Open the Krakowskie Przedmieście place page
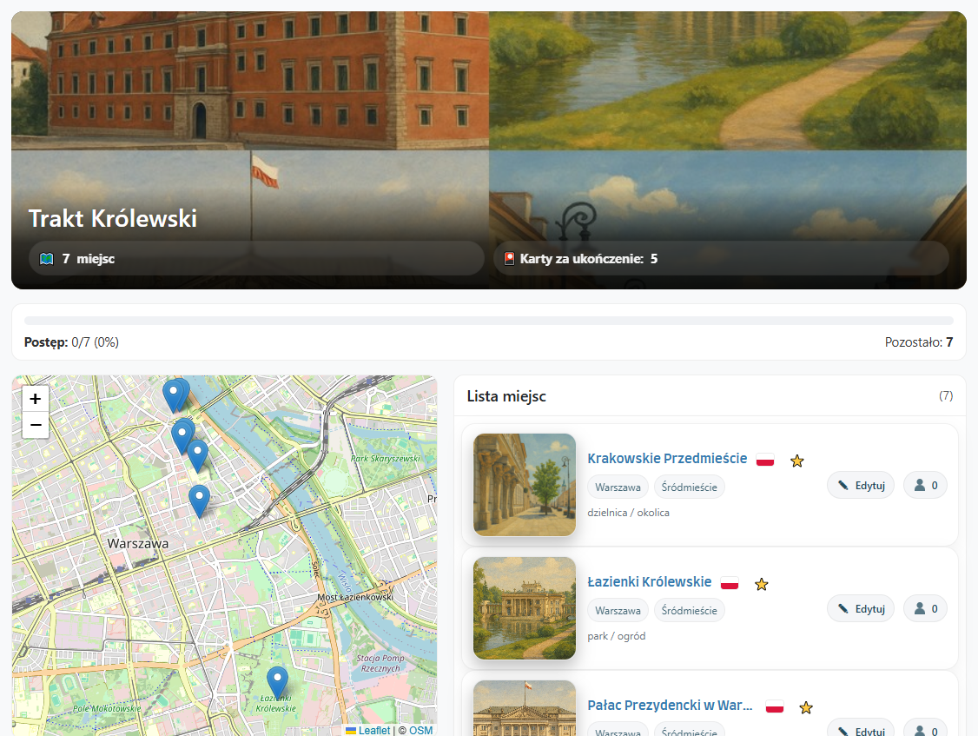The width and height of the screenshot is (978, 736). (667, 458)
